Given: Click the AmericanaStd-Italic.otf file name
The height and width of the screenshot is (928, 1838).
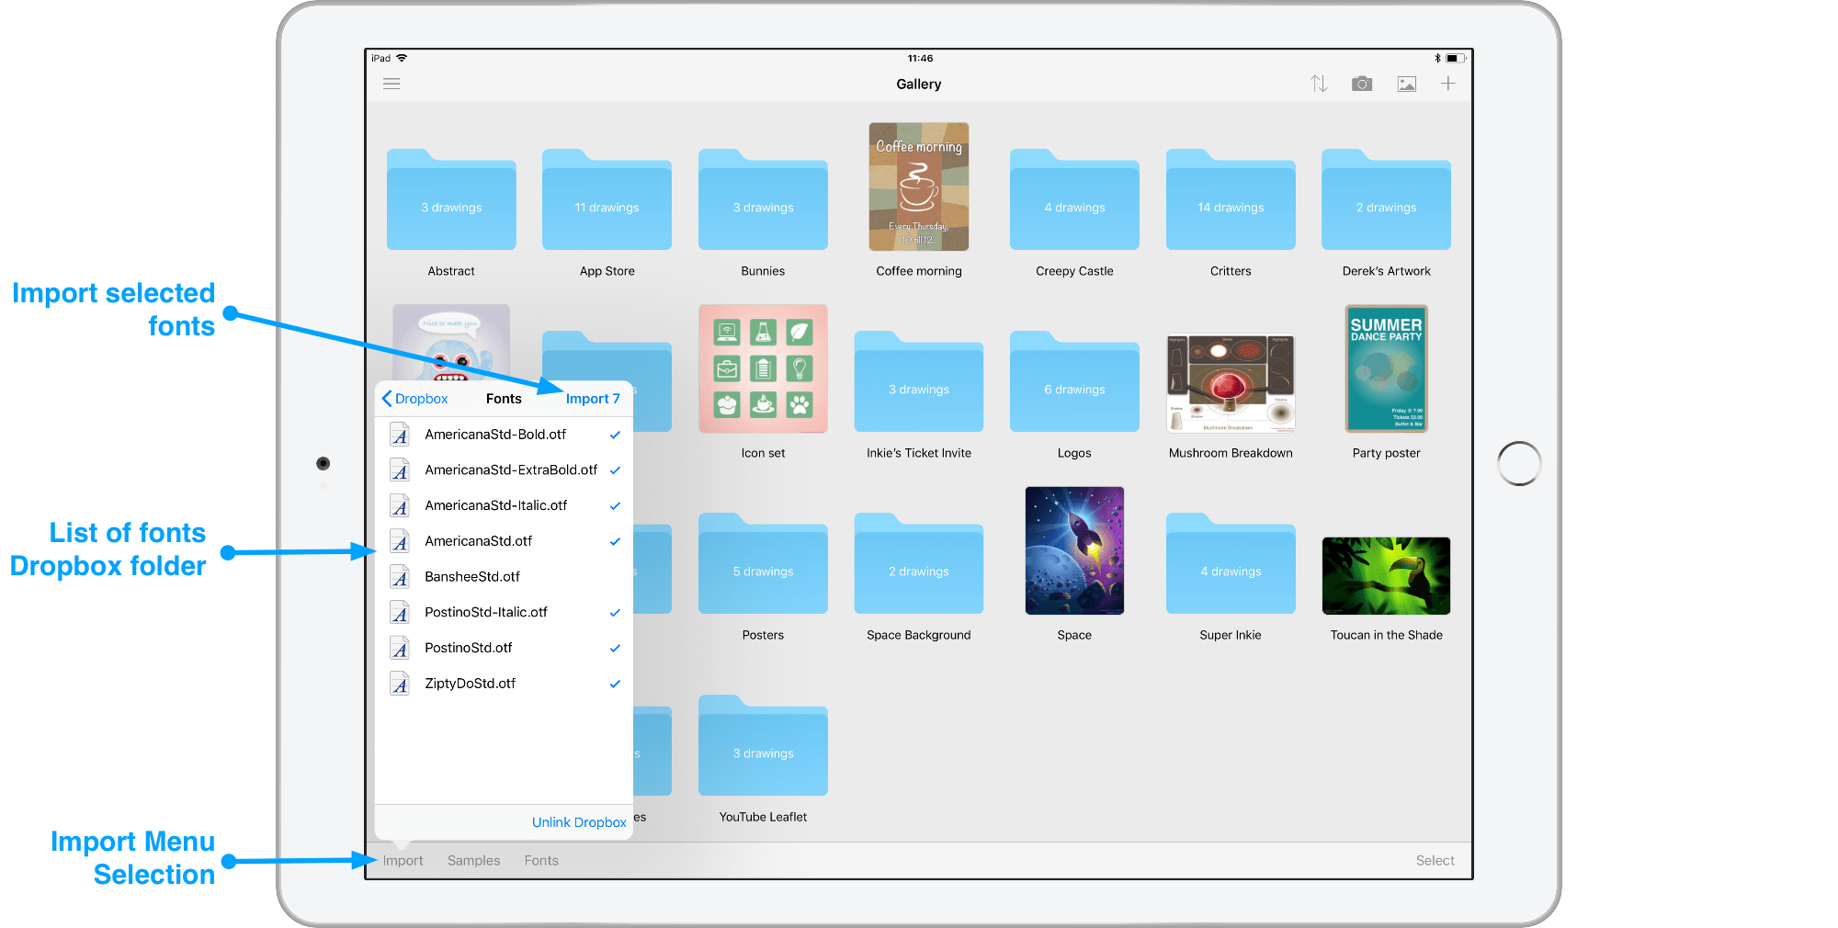Looking at the screenshot, I should tap(496, 505).
